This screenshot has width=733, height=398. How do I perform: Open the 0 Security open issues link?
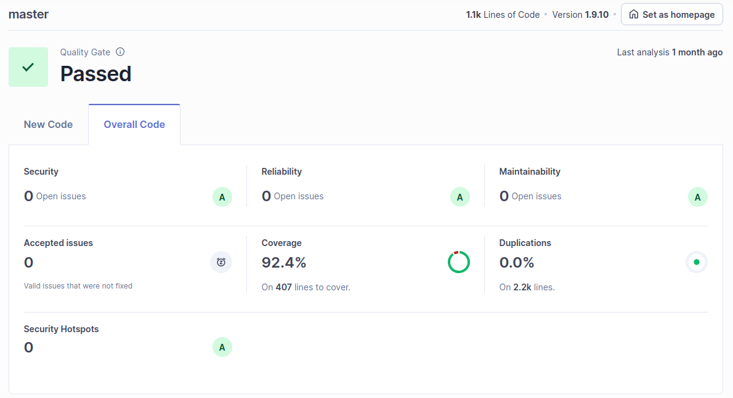(x=28, y=196)
